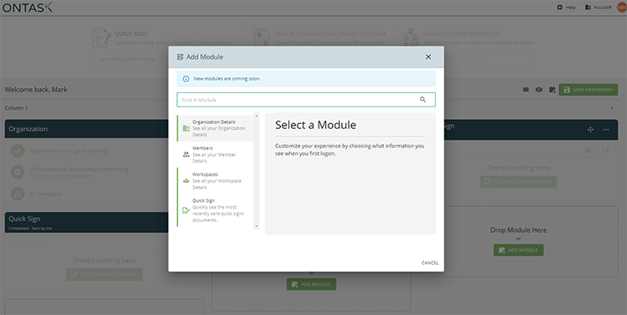Click the module list scroll down arrow

coord(256,226)
